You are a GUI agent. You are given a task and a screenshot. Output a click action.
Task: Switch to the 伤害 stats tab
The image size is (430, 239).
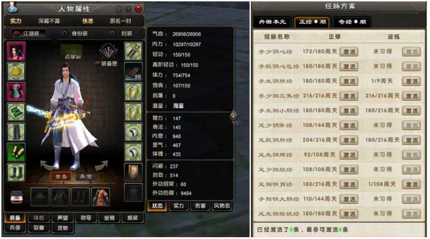[200, 206]
